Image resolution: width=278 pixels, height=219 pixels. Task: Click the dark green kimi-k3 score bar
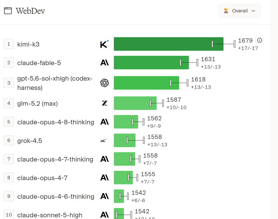tap(169, 44)
